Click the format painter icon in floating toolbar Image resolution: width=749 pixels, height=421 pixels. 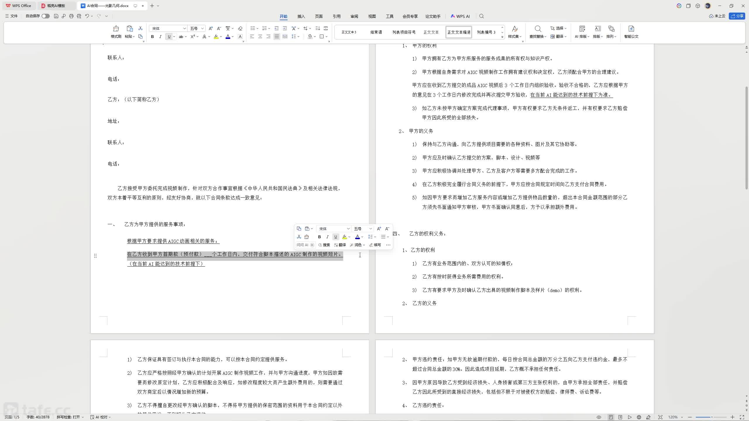pos(307,237)
